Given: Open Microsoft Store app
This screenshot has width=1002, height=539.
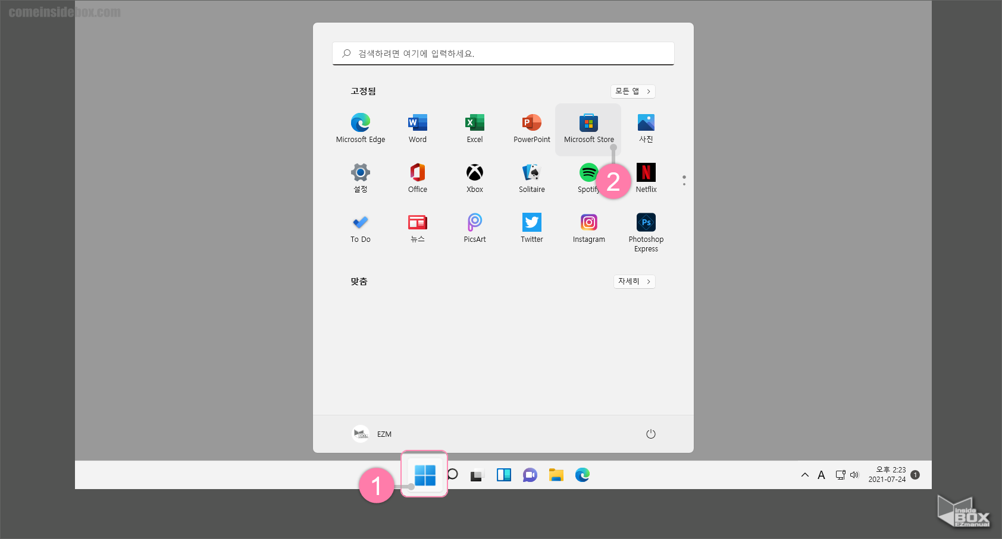Looking at the screenshot, I should 588,128.
